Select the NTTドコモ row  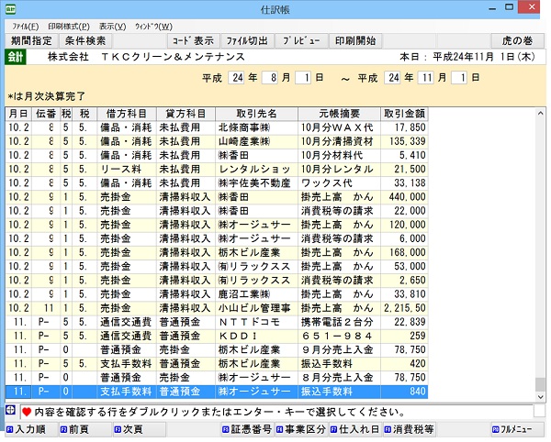217,322
